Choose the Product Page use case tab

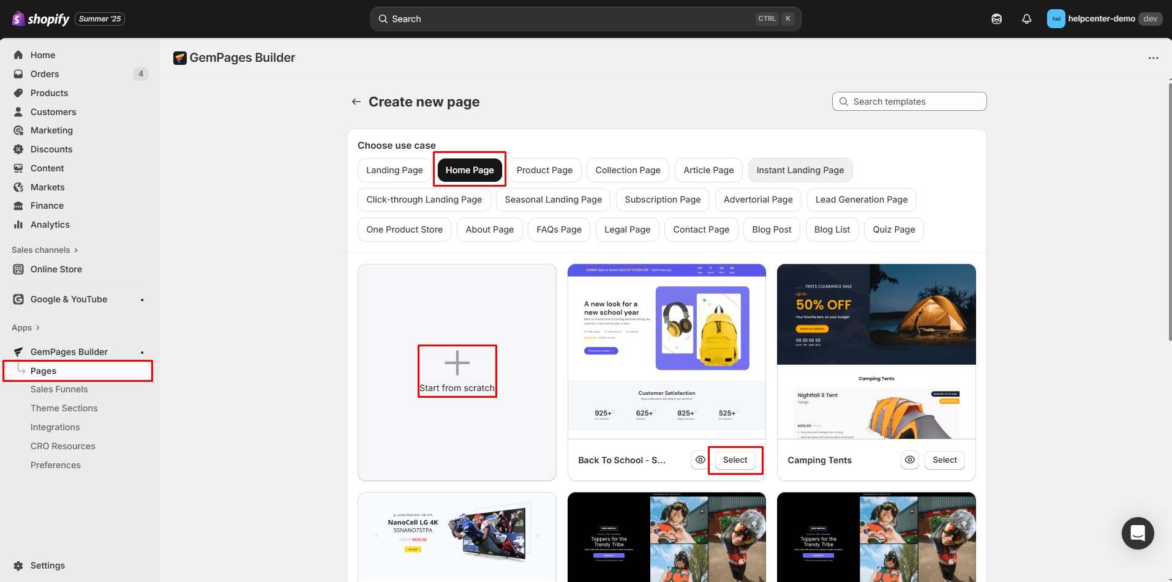(544, 170)
